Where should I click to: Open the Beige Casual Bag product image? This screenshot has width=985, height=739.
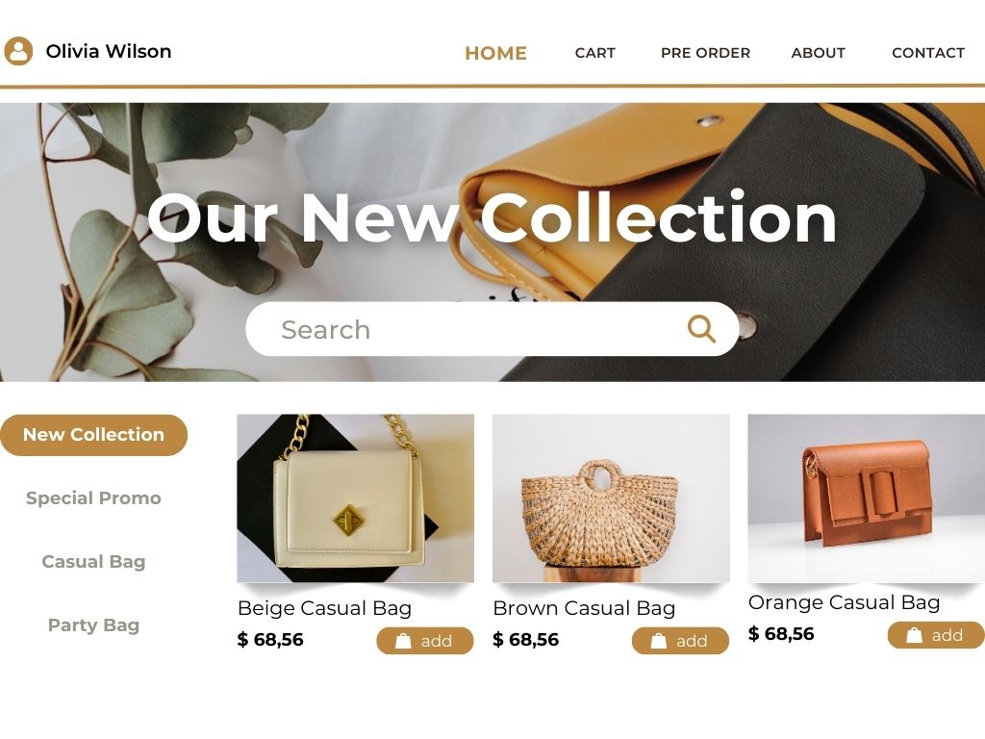pos(356,498)
